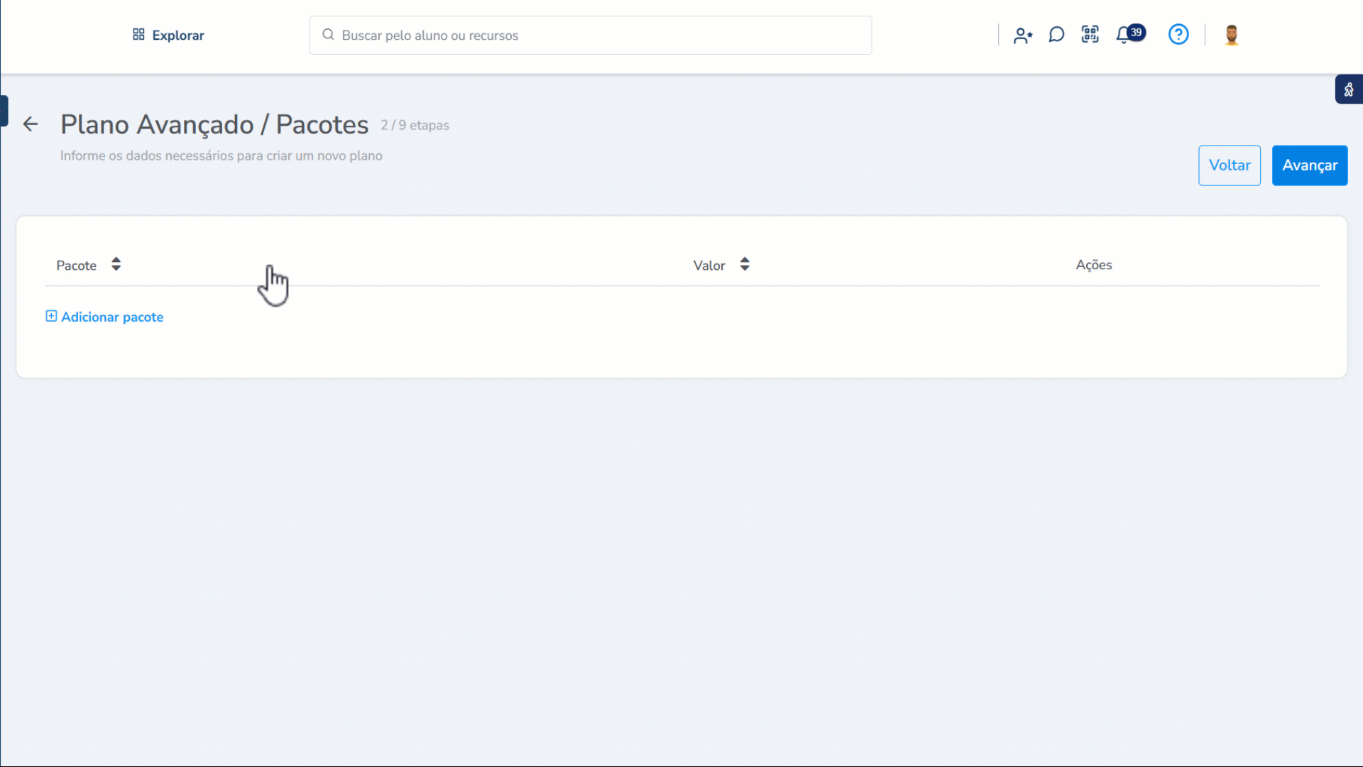Click the magnifier search icon
The image size is (1363, 767).
coord(328,35)
